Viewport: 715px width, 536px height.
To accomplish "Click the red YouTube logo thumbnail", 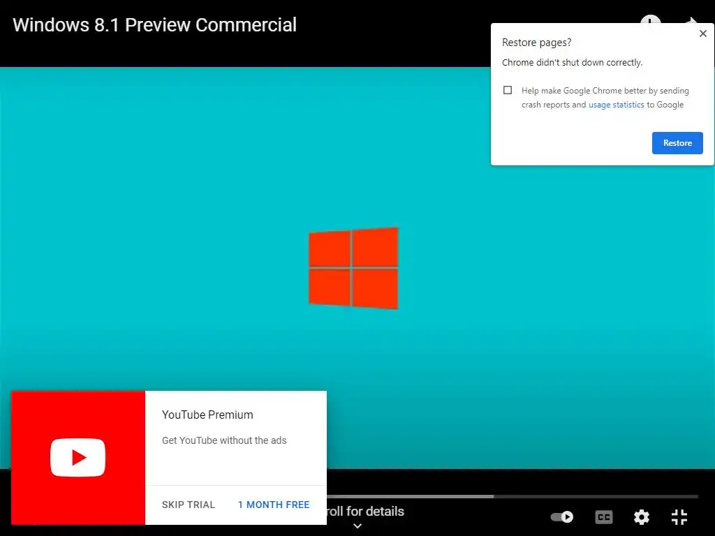I will [78, 458].
